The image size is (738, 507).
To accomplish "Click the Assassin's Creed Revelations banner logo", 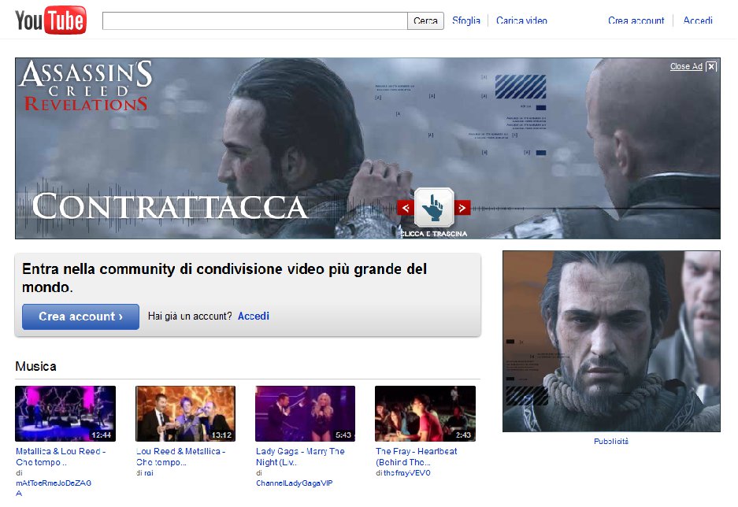I will pyautogui.click(x=86, y=86).
